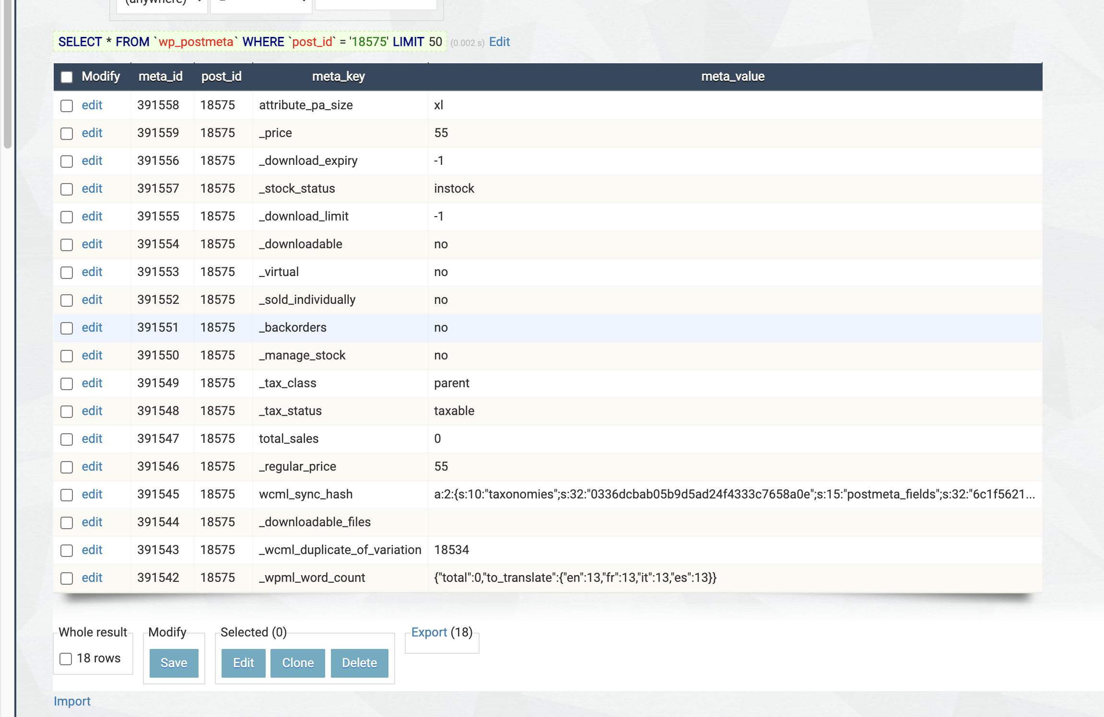Image resolution: width=1104 pixels, height=717 pixels.
Task: Click the Edit button for selected rows
Action: [x=244, y=663]
